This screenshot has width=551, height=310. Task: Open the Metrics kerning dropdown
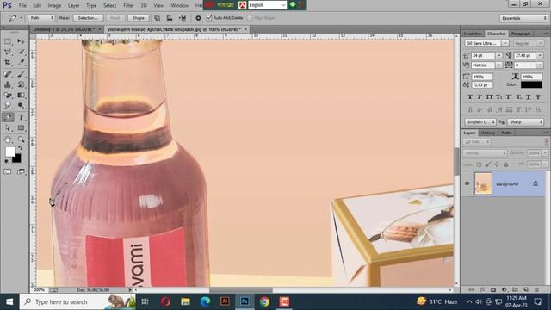499,65
